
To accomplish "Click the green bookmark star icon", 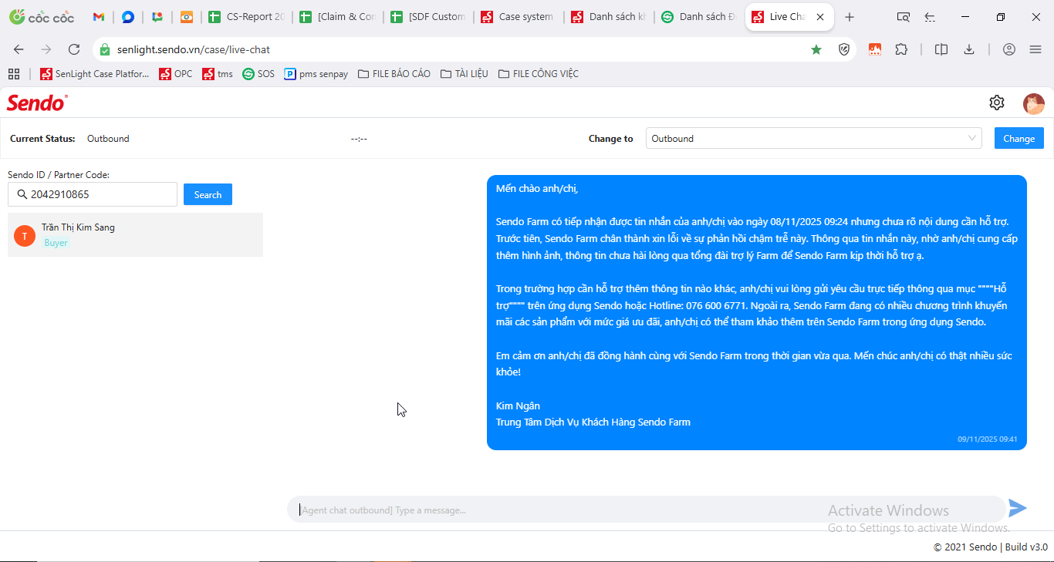I will [x=816, y=49].
